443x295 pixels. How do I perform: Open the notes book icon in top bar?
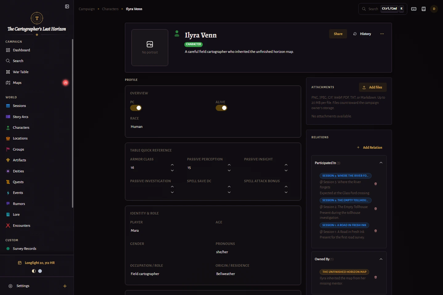[x=424, y=9]
